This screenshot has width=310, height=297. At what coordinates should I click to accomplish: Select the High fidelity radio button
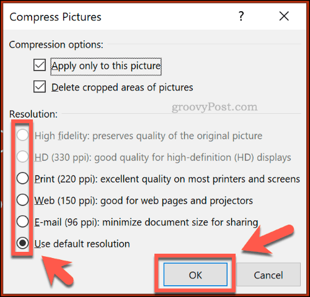(x=22, y=136)
